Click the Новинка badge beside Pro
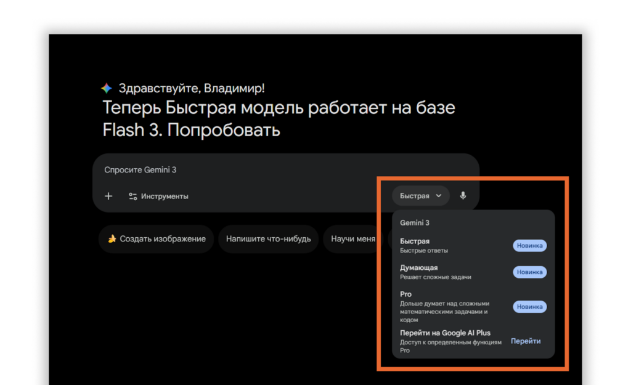 pyautogui.click(x=529, y=307)
